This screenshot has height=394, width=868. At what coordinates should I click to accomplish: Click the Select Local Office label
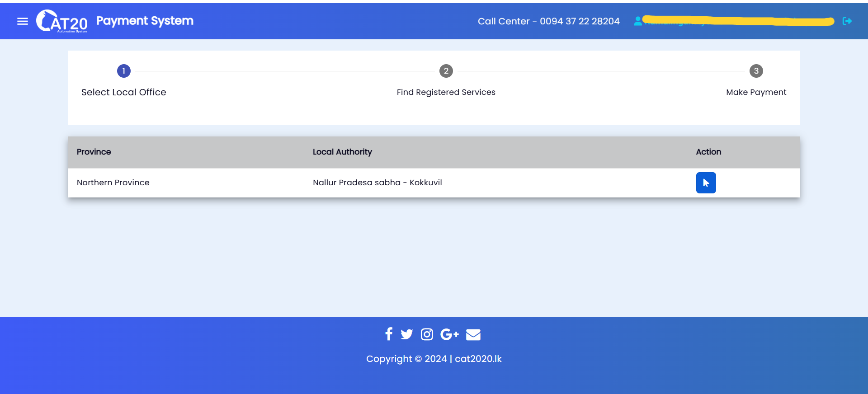[124, 92]
